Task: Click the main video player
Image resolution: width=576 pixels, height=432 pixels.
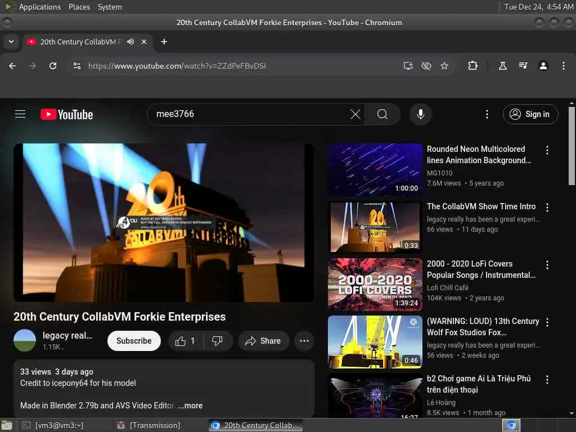Action: (x=164, y=223)
